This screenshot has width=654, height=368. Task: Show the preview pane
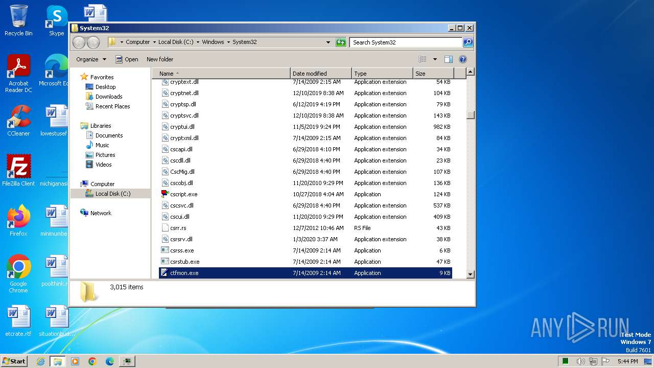448,59
